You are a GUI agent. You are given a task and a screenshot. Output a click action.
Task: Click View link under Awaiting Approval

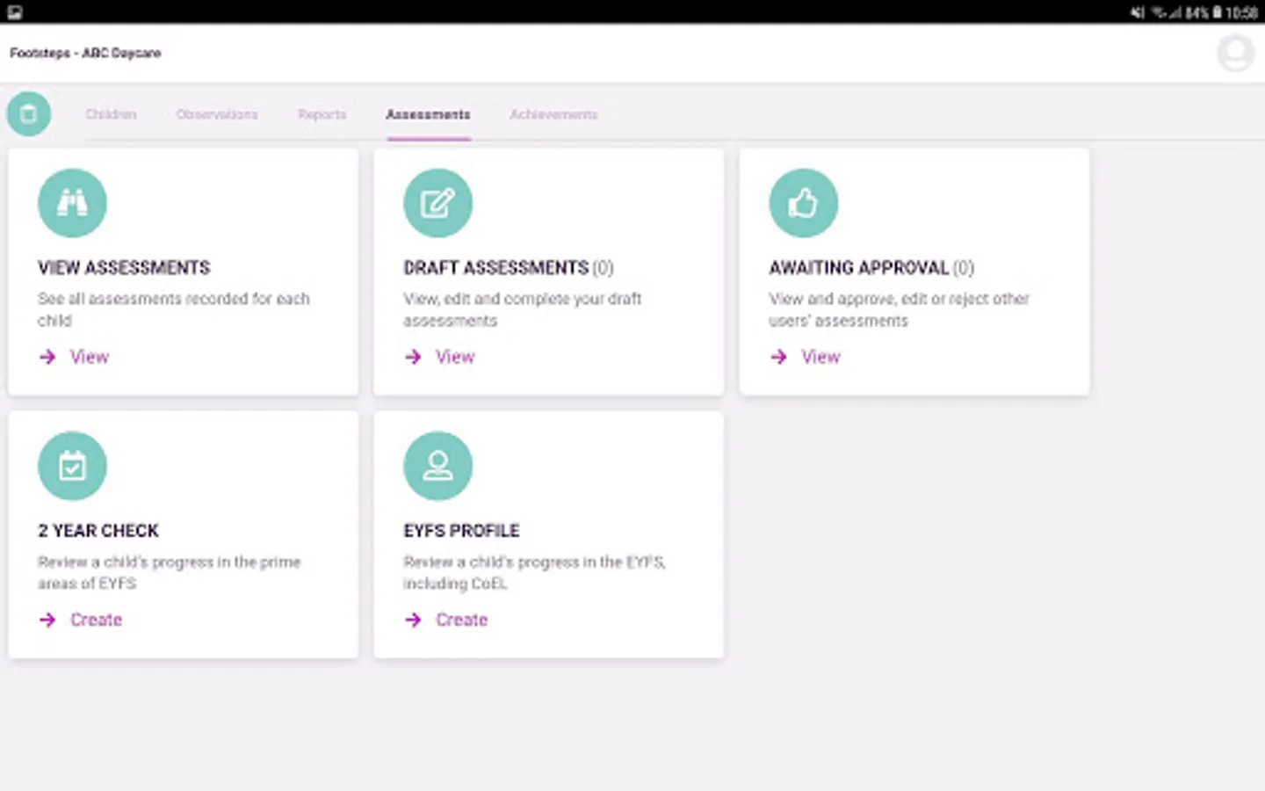[x=820, y=357]
